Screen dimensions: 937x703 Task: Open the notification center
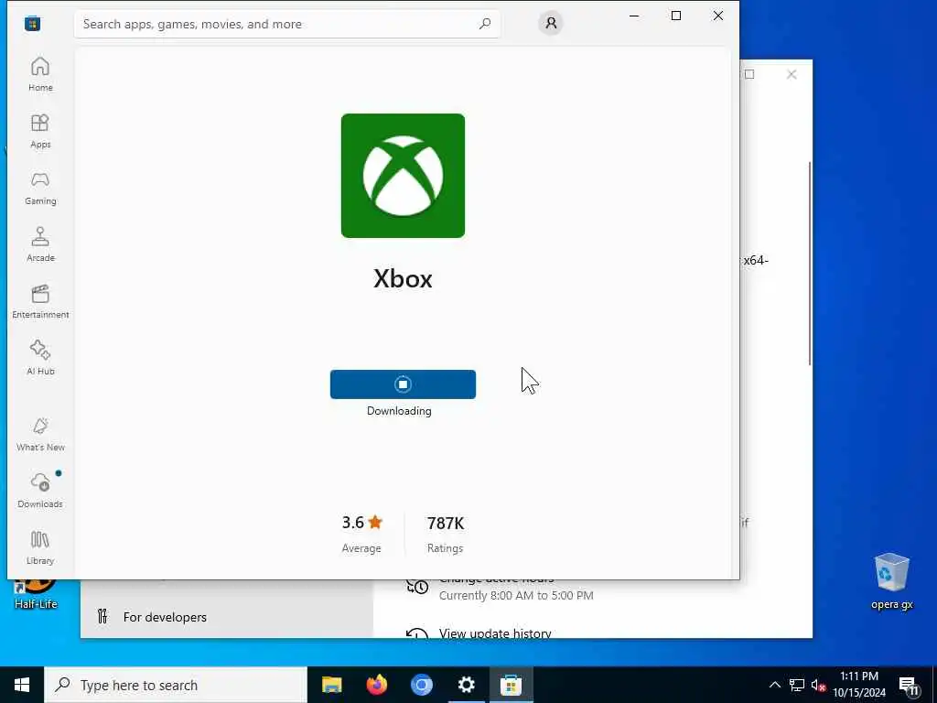(x=909, y=686)
